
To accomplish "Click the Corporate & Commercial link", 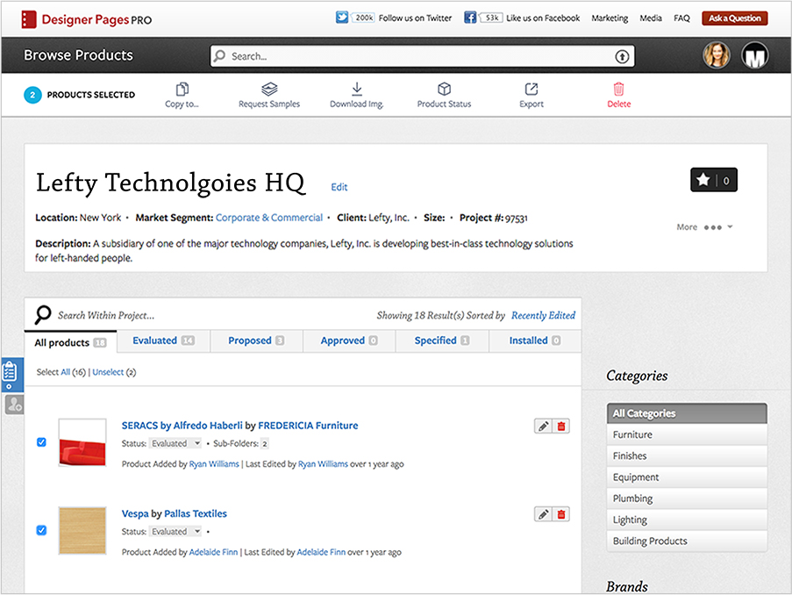I will (269, 218).
